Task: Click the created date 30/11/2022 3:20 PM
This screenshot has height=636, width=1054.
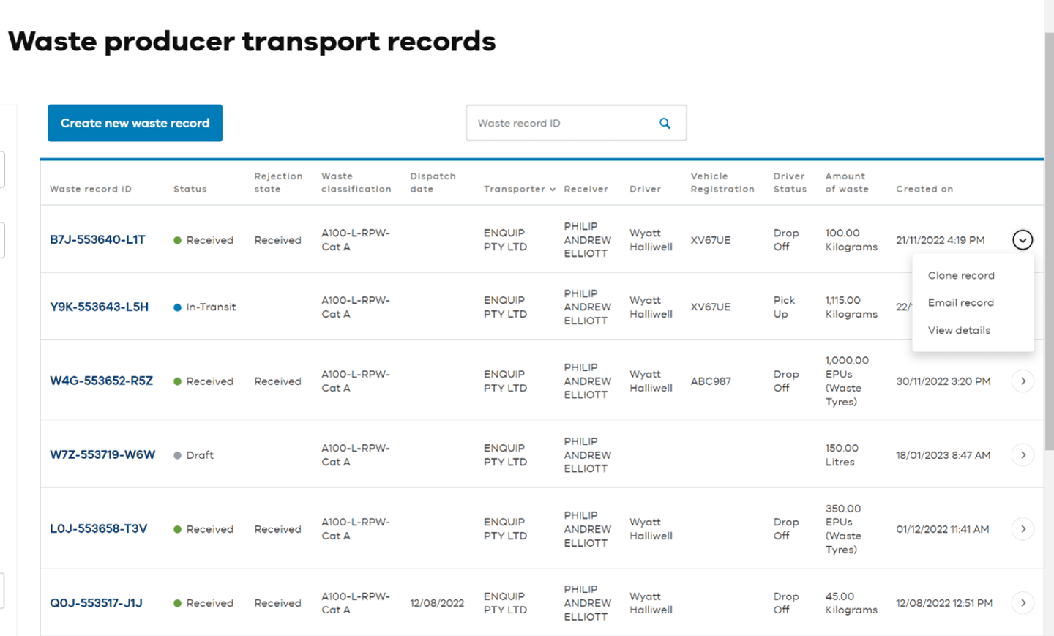Action: 943,381
